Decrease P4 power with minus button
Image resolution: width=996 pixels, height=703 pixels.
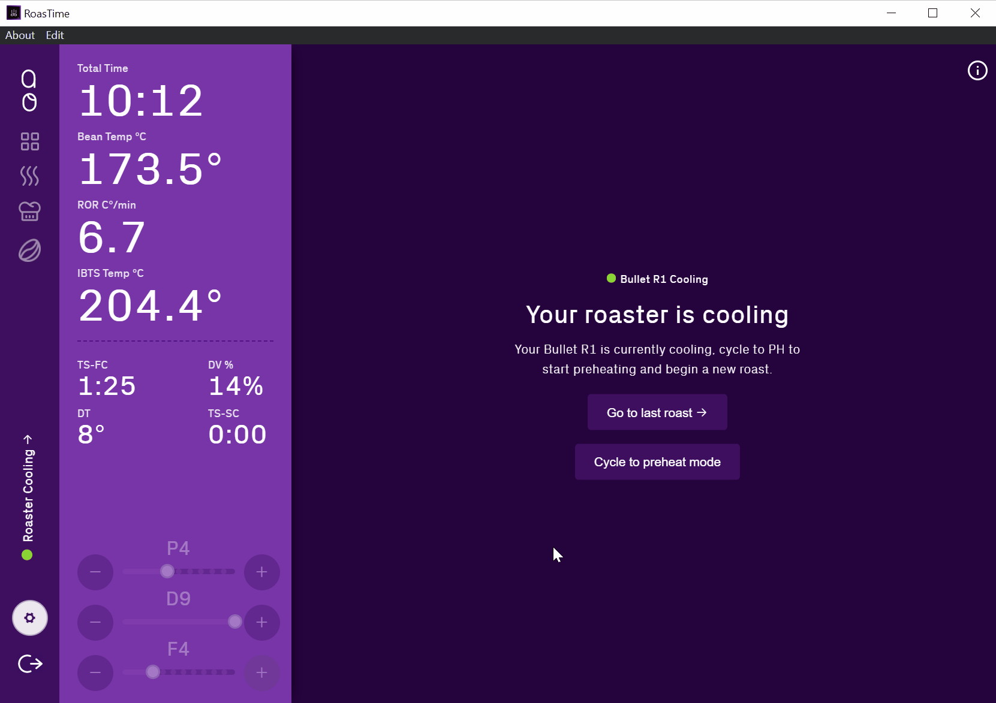coord(95,572)
